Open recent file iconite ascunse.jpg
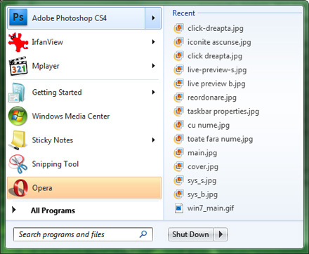 pyautogui.click(x=219, y=42)
